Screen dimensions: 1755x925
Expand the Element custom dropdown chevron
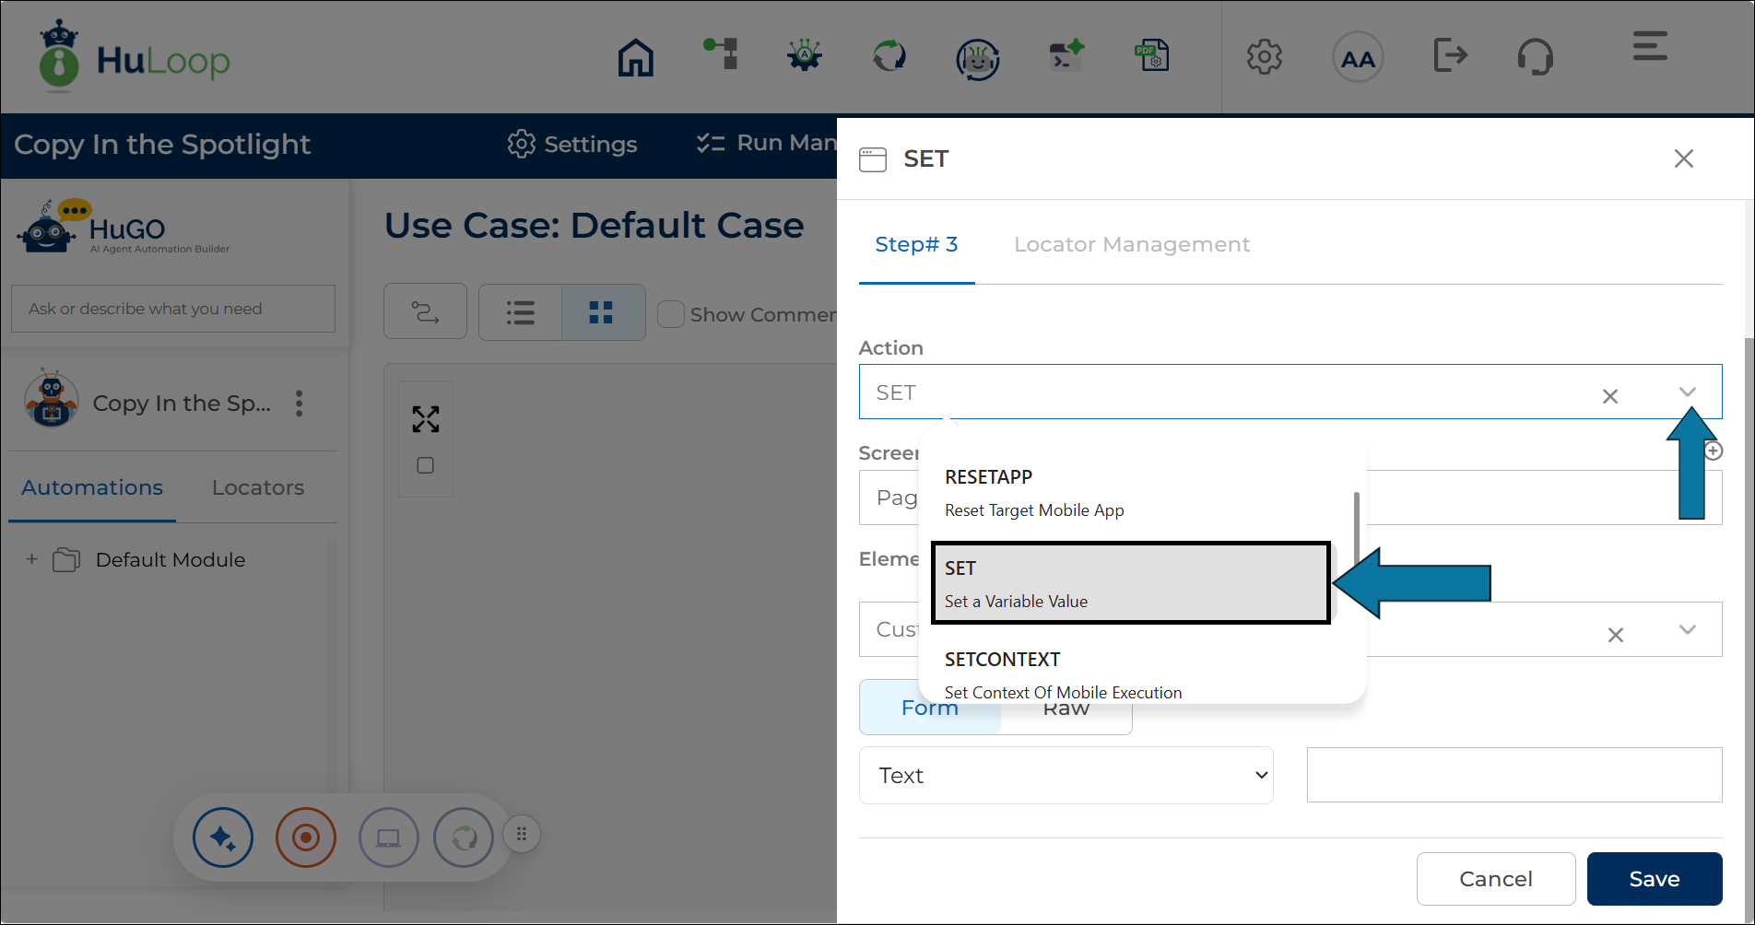pyautogui.click(x=1688, y=630)
